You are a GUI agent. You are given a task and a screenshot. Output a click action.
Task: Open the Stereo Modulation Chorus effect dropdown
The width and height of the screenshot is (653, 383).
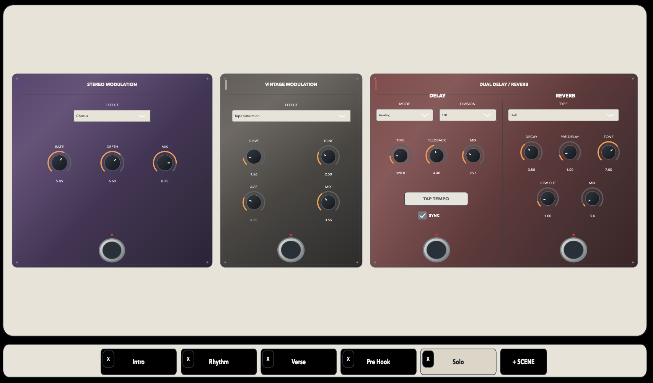click(x=112, y=116)
